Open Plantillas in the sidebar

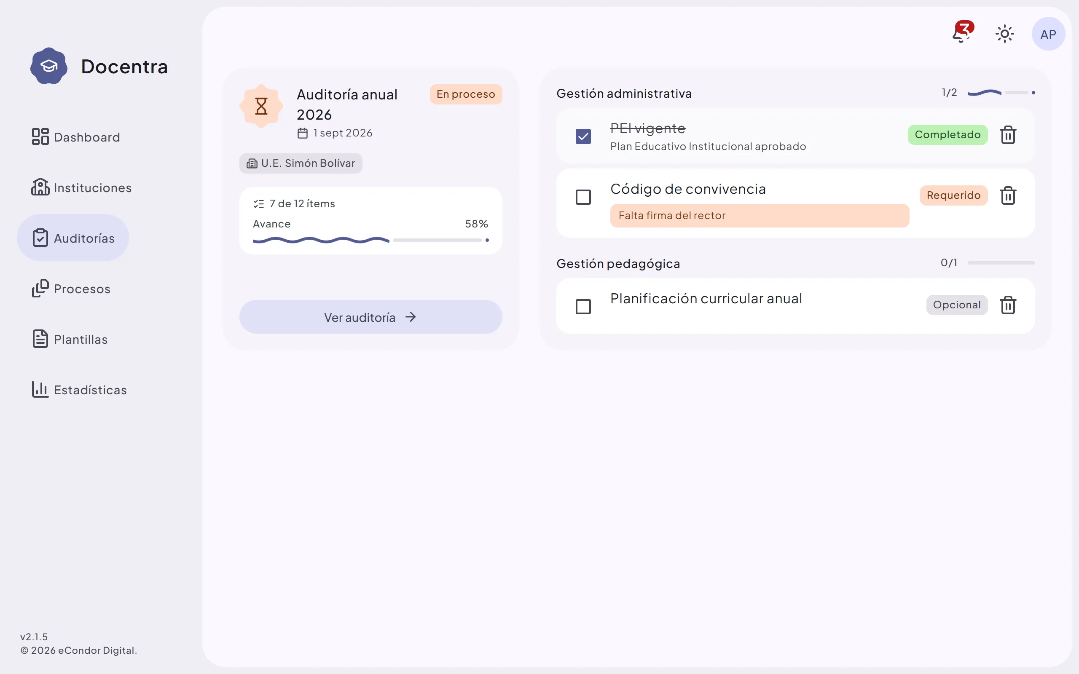pyautogui.click(x=70, y=339)
